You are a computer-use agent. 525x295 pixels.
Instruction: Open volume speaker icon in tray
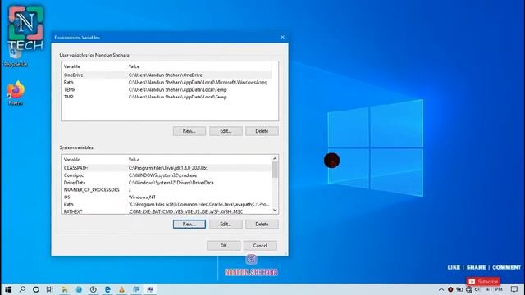pos(477,289)
